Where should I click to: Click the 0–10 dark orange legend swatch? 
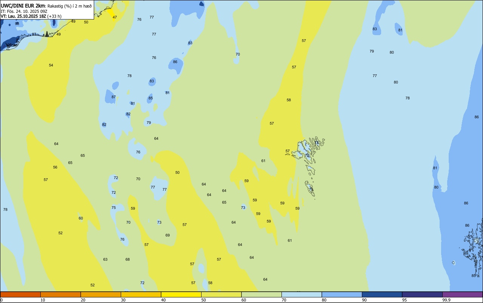pyautogui.click(x=20, y=294)
